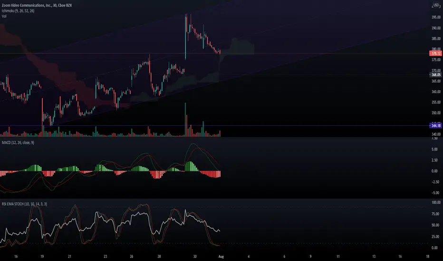Screen dimensions: 443x261
Task: Click the red 378.12 current price tag
Action: click(x=436, y=53)
